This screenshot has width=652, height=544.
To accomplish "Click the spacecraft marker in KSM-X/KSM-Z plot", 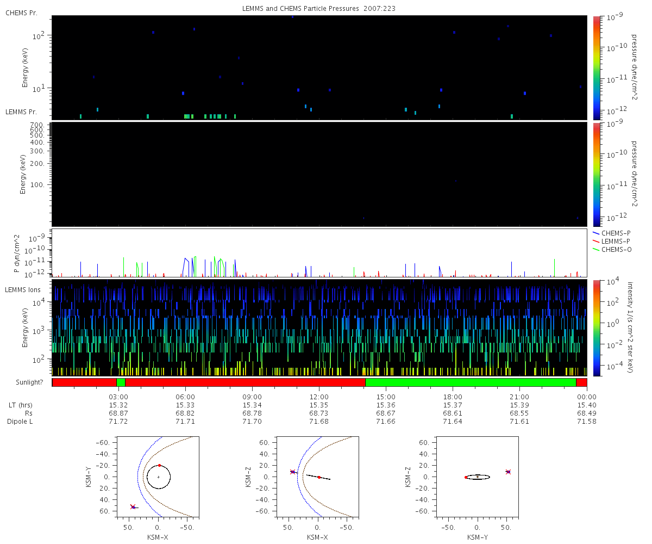I will click(293, 472).
